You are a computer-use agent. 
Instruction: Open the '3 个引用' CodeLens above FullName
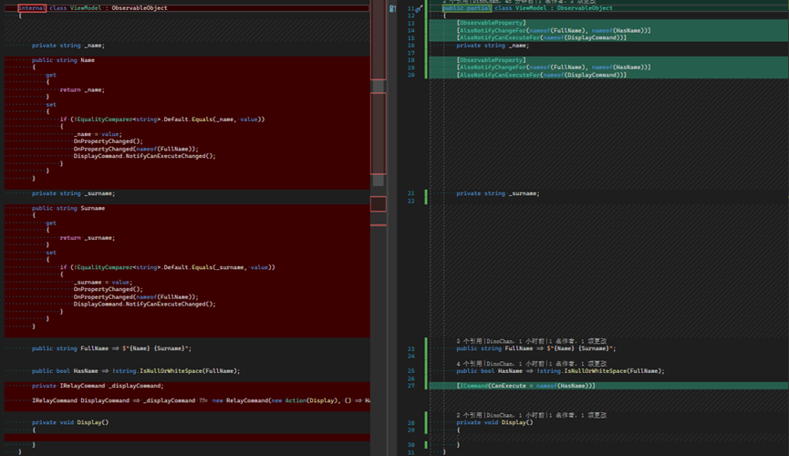(469, 341)
